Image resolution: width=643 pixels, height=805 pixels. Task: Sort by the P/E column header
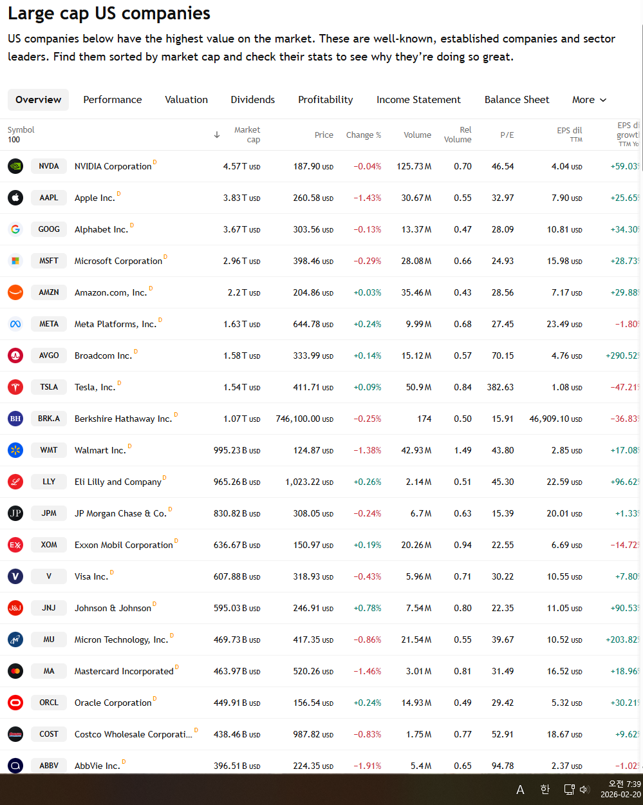(x=507, y=135)
